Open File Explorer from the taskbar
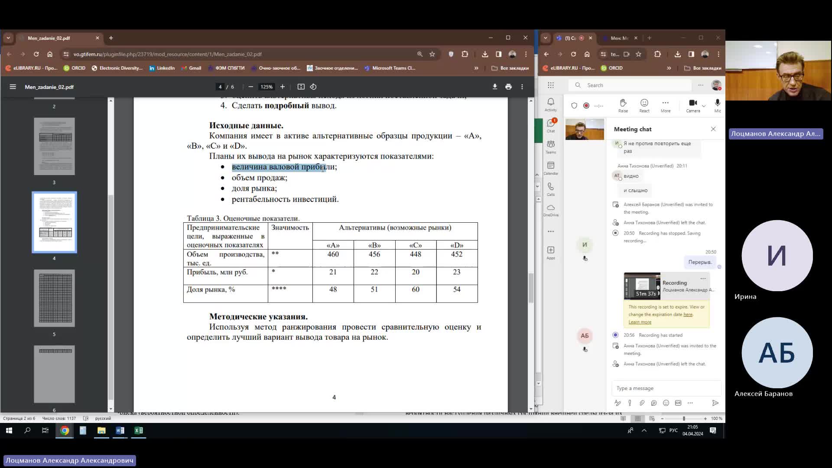This screenshot has height=468, width=832. (x=101, y=430)
